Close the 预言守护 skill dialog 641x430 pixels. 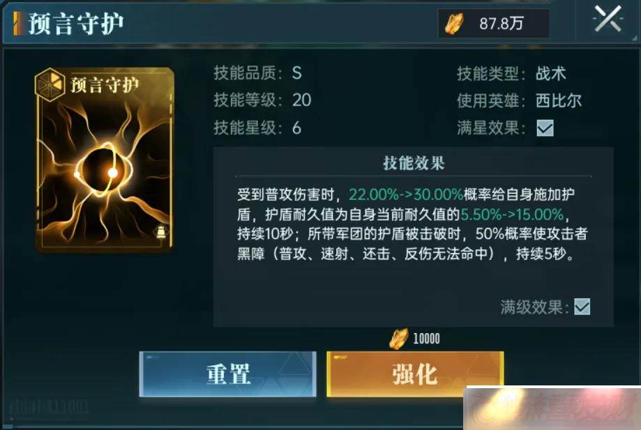click(608, 20)
